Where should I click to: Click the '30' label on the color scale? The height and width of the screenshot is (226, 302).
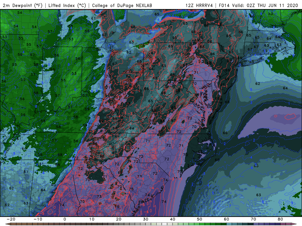tap(146, 219)
